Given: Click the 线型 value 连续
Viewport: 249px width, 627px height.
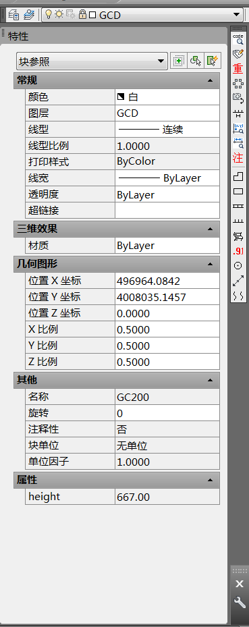Looking at the screenshot, I should coord(167,129).
